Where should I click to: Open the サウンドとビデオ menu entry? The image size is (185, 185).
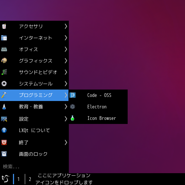tap(34, 72)
